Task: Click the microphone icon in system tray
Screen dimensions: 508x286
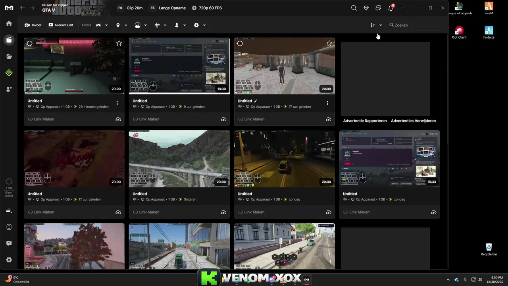Action: (465, 280)
